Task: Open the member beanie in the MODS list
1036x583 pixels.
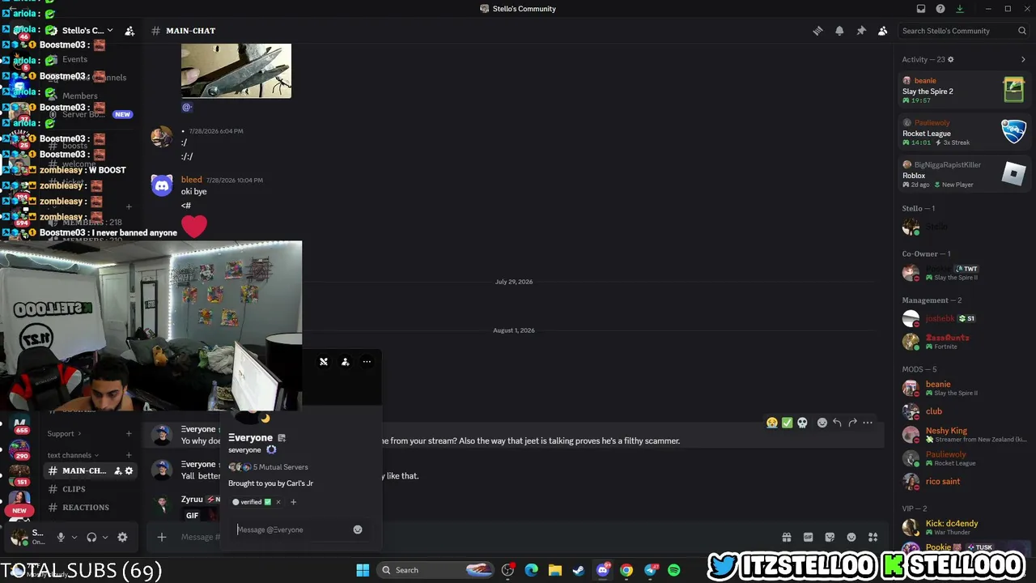Action: pyautogui.click(x=964, y=388)
